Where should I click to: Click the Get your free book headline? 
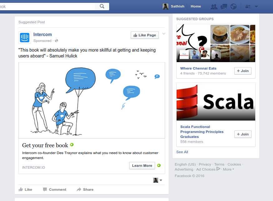(45, 145)
